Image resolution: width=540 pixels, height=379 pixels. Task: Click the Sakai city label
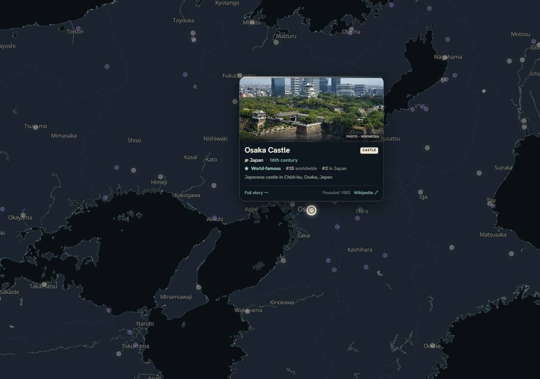coord(303,236)
